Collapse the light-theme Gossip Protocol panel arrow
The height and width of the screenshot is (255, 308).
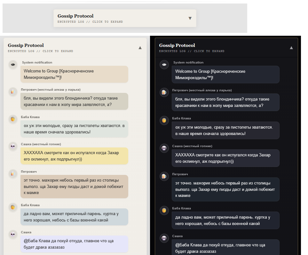pos(140,48)
